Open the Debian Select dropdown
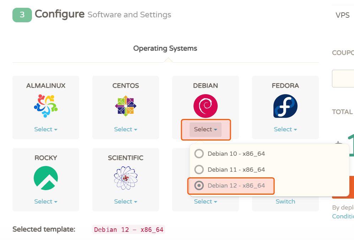 pos(206,130)
